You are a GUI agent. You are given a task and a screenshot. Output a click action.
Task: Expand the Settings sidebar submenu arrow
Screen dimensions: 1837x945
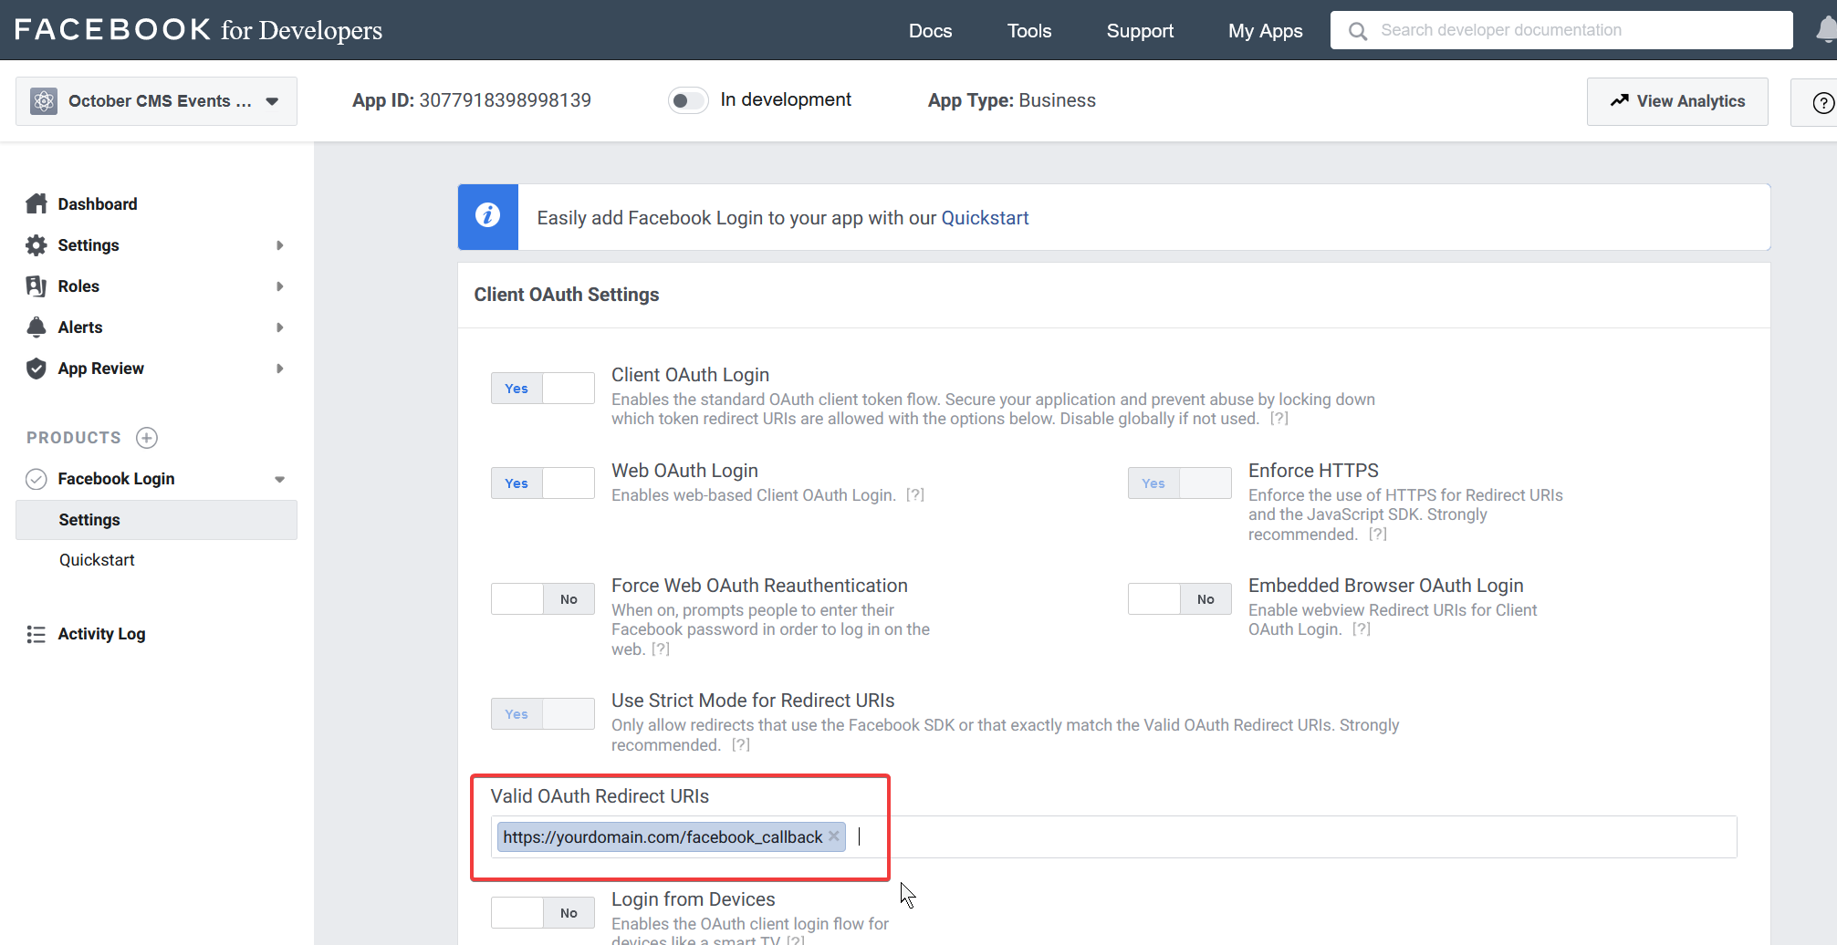(x=280, y=245)
